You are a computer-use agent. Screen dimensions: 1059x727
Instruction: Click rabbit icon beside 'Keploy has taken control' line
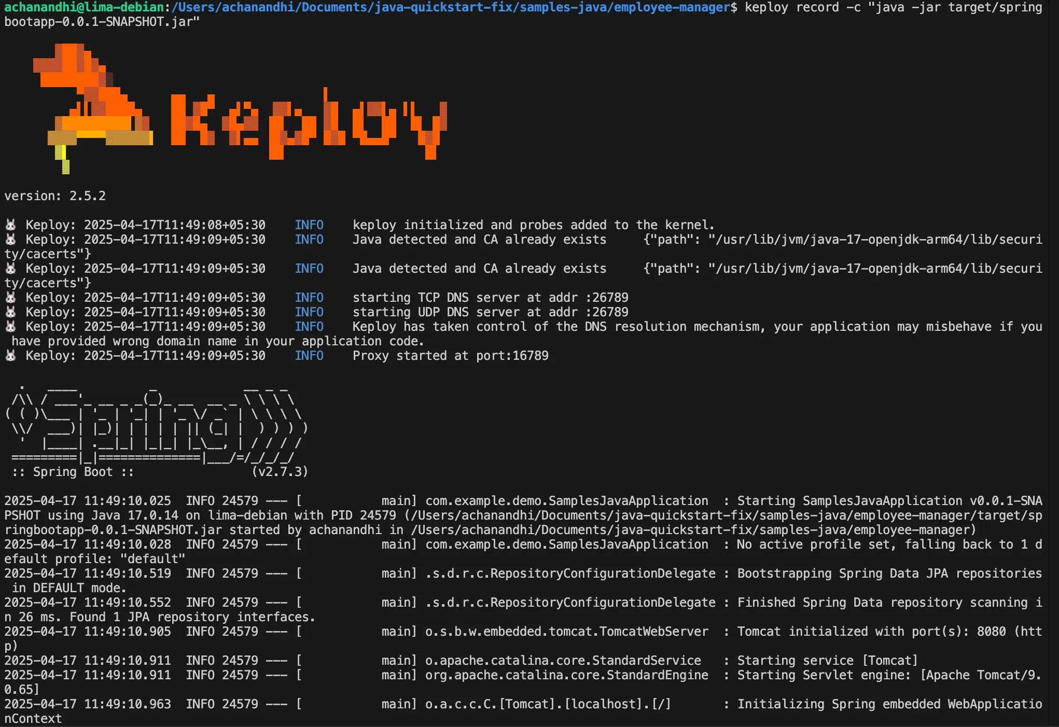[10, 327]
